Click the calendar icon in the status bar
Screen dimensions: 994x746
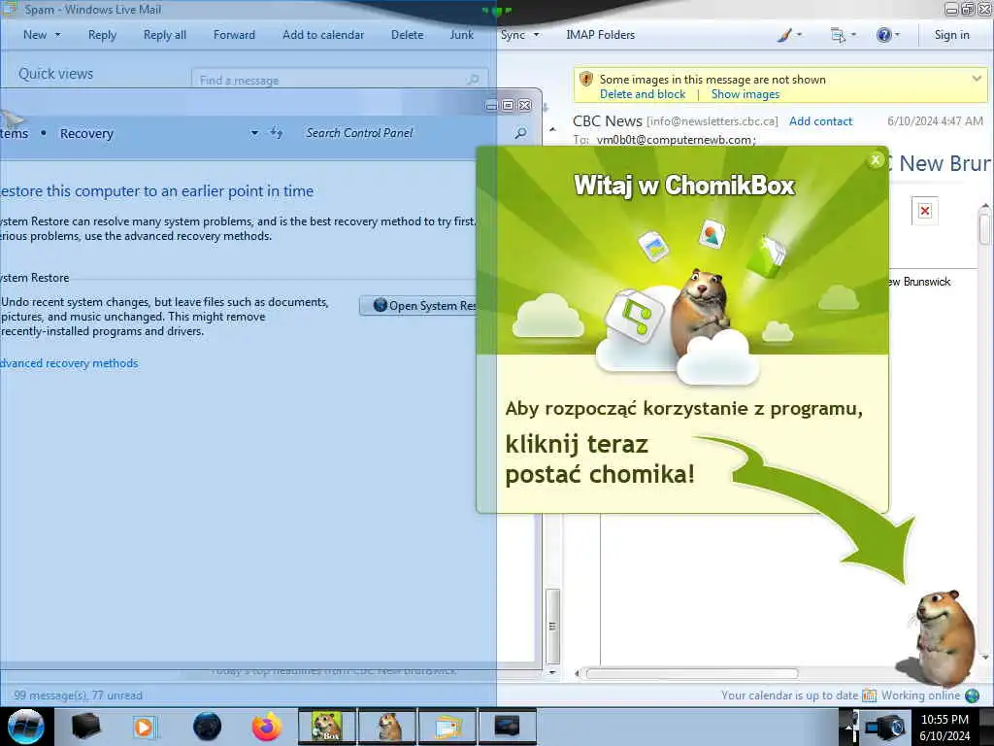point(869,695)
